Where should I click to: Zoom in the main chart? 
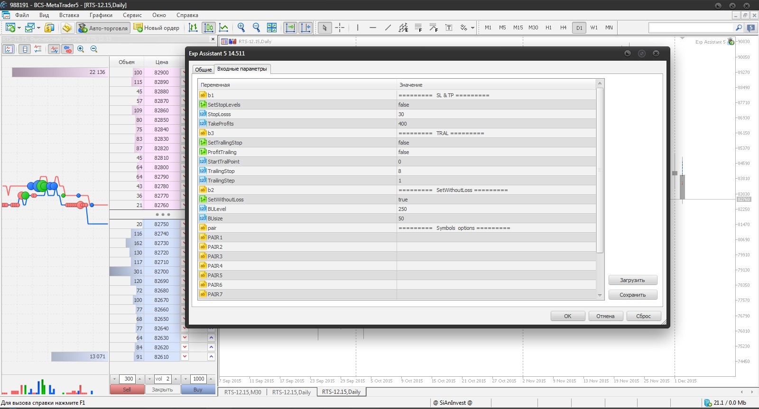pos(241,27)
